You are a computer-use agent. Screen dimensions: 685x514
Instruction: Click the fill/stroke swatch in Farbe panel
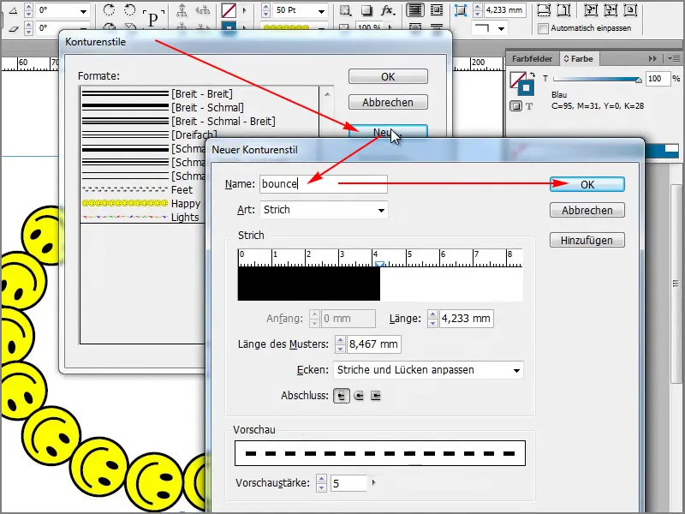(x=521, y=83)
